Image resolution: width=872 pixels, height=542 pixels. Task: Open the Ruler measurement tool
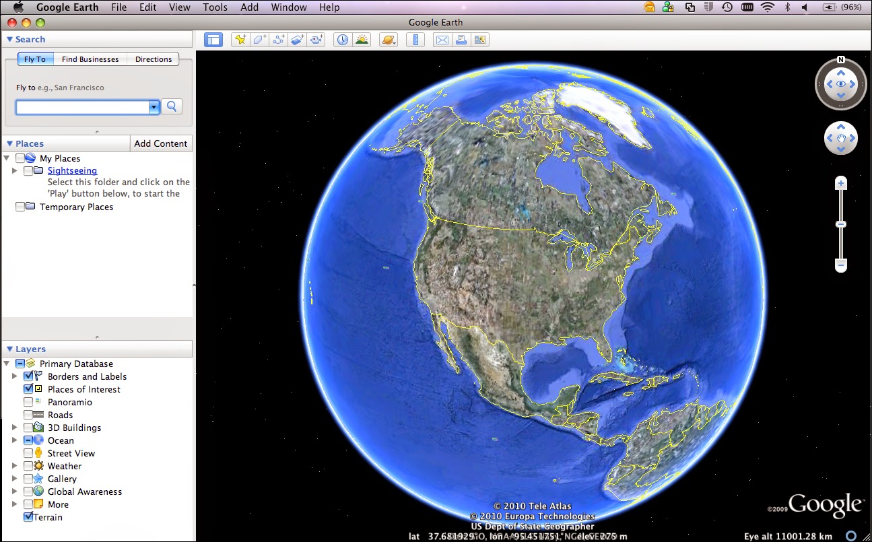(x=415, y=40)
